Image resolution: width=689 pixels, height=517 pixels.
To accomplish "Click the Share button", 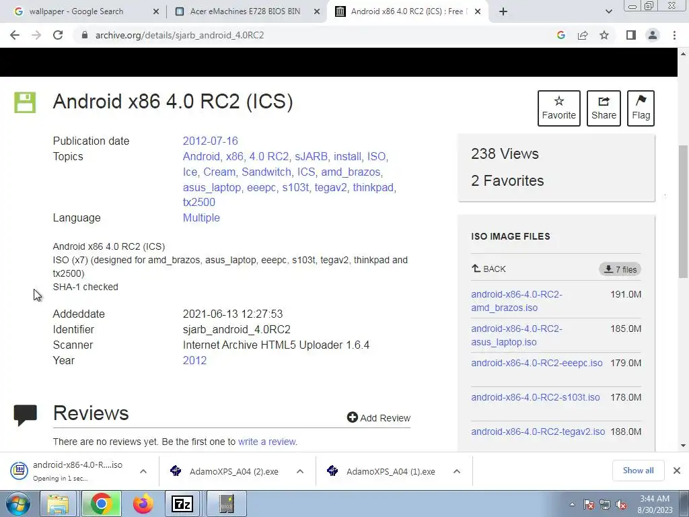I will 604,108.
